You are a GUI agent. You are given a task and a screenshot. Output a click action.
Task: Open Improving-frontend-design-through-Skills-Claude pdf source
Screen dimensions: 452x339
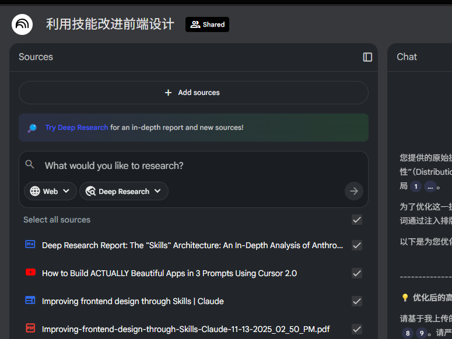point(186,329)
